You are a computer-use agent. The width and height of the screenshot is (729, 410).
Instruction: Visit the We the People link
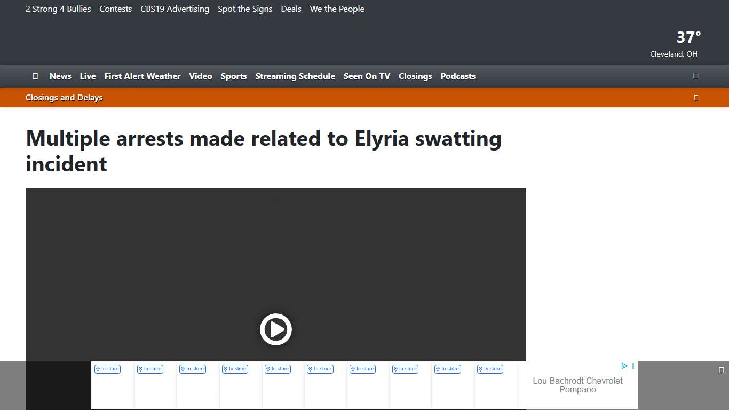337,9
